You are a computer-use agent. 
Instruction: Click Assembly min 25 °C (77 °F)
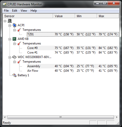click(85, 66)
